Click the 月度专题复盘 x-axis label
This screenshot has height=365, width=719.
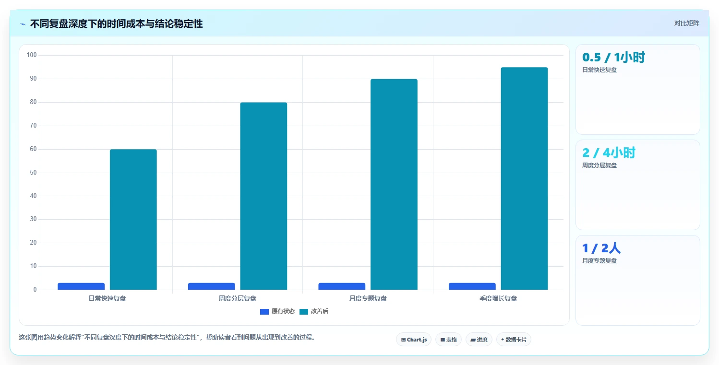pos(368,298)
